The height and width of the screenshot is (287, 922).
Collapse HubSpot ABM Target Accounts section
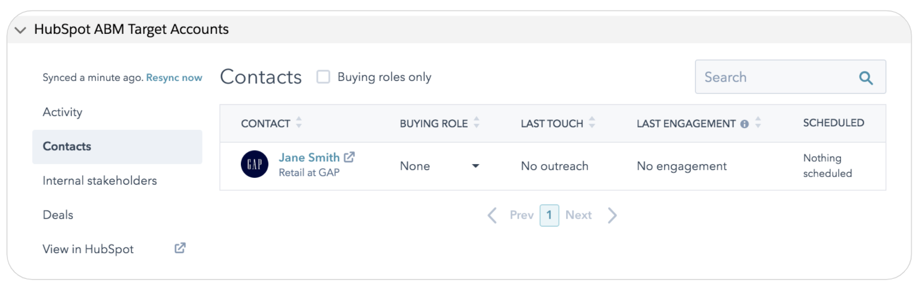pos(21,30)
